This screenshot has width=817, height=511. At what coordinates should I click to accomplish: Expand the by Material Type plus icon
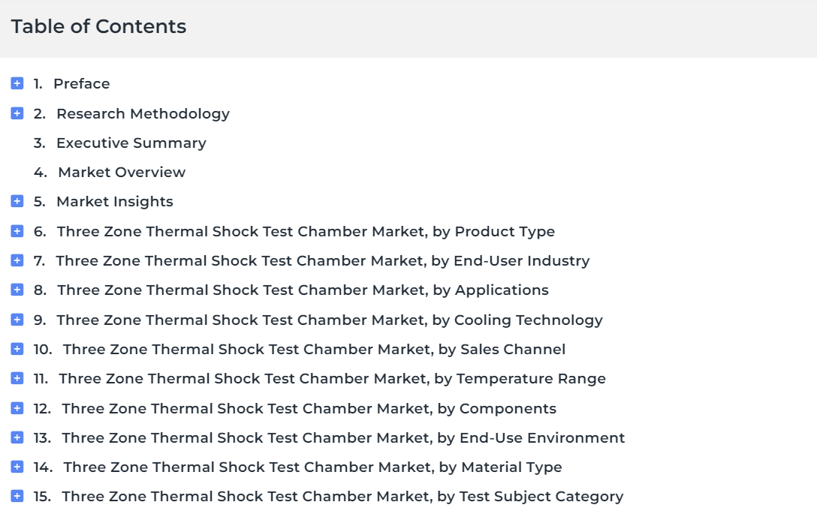(x=17, y=467)
